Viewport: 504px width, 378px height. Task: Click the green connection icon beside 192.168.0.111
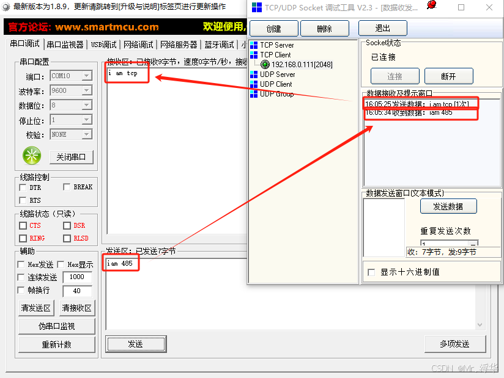pos(265,65)
